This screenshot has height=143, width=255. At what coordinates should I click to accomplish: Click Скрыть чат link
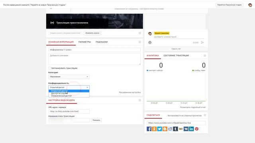tap(176, 49)
